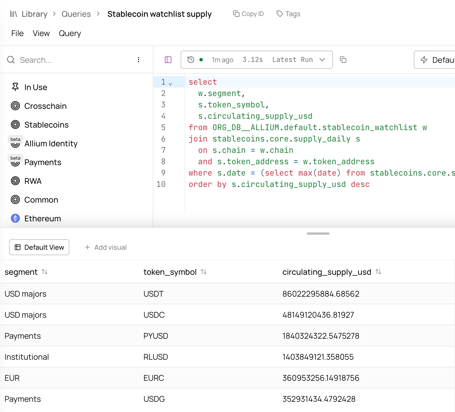The height and width of the screenshot is (412, 455).
Task: Open the File menu
Action: (17, 33)
